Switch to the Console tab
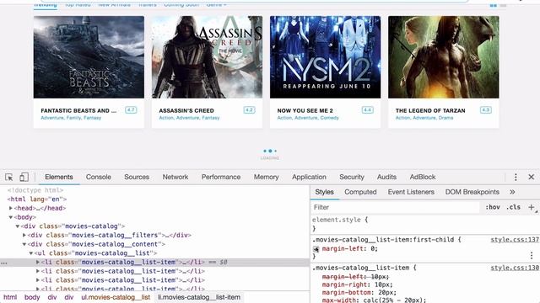This screenshot has width=540, height=303. pos(99,177)
